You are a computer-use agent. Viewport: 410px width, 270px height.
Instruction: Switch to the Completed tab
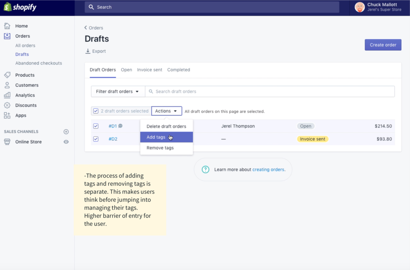click(179, 70)
